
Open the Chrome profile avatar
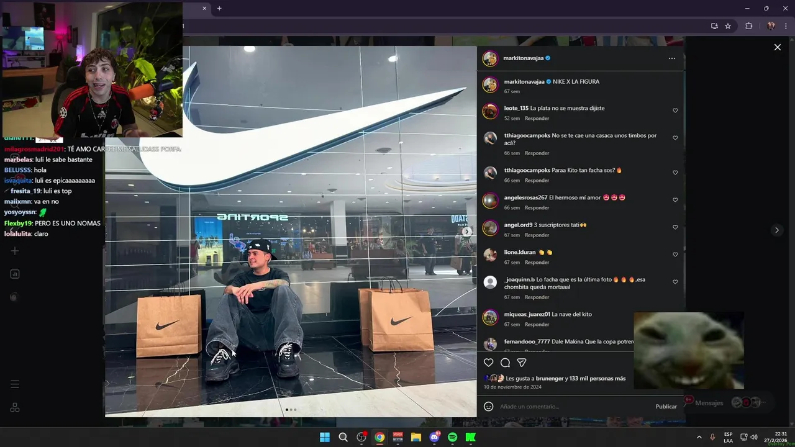click(771, 26)
